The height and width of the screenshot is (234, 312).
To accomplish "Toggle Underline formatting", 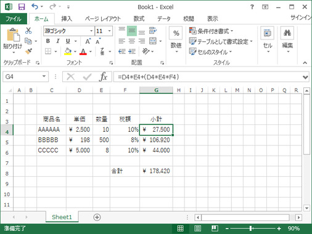I will [x=68, y=41].
